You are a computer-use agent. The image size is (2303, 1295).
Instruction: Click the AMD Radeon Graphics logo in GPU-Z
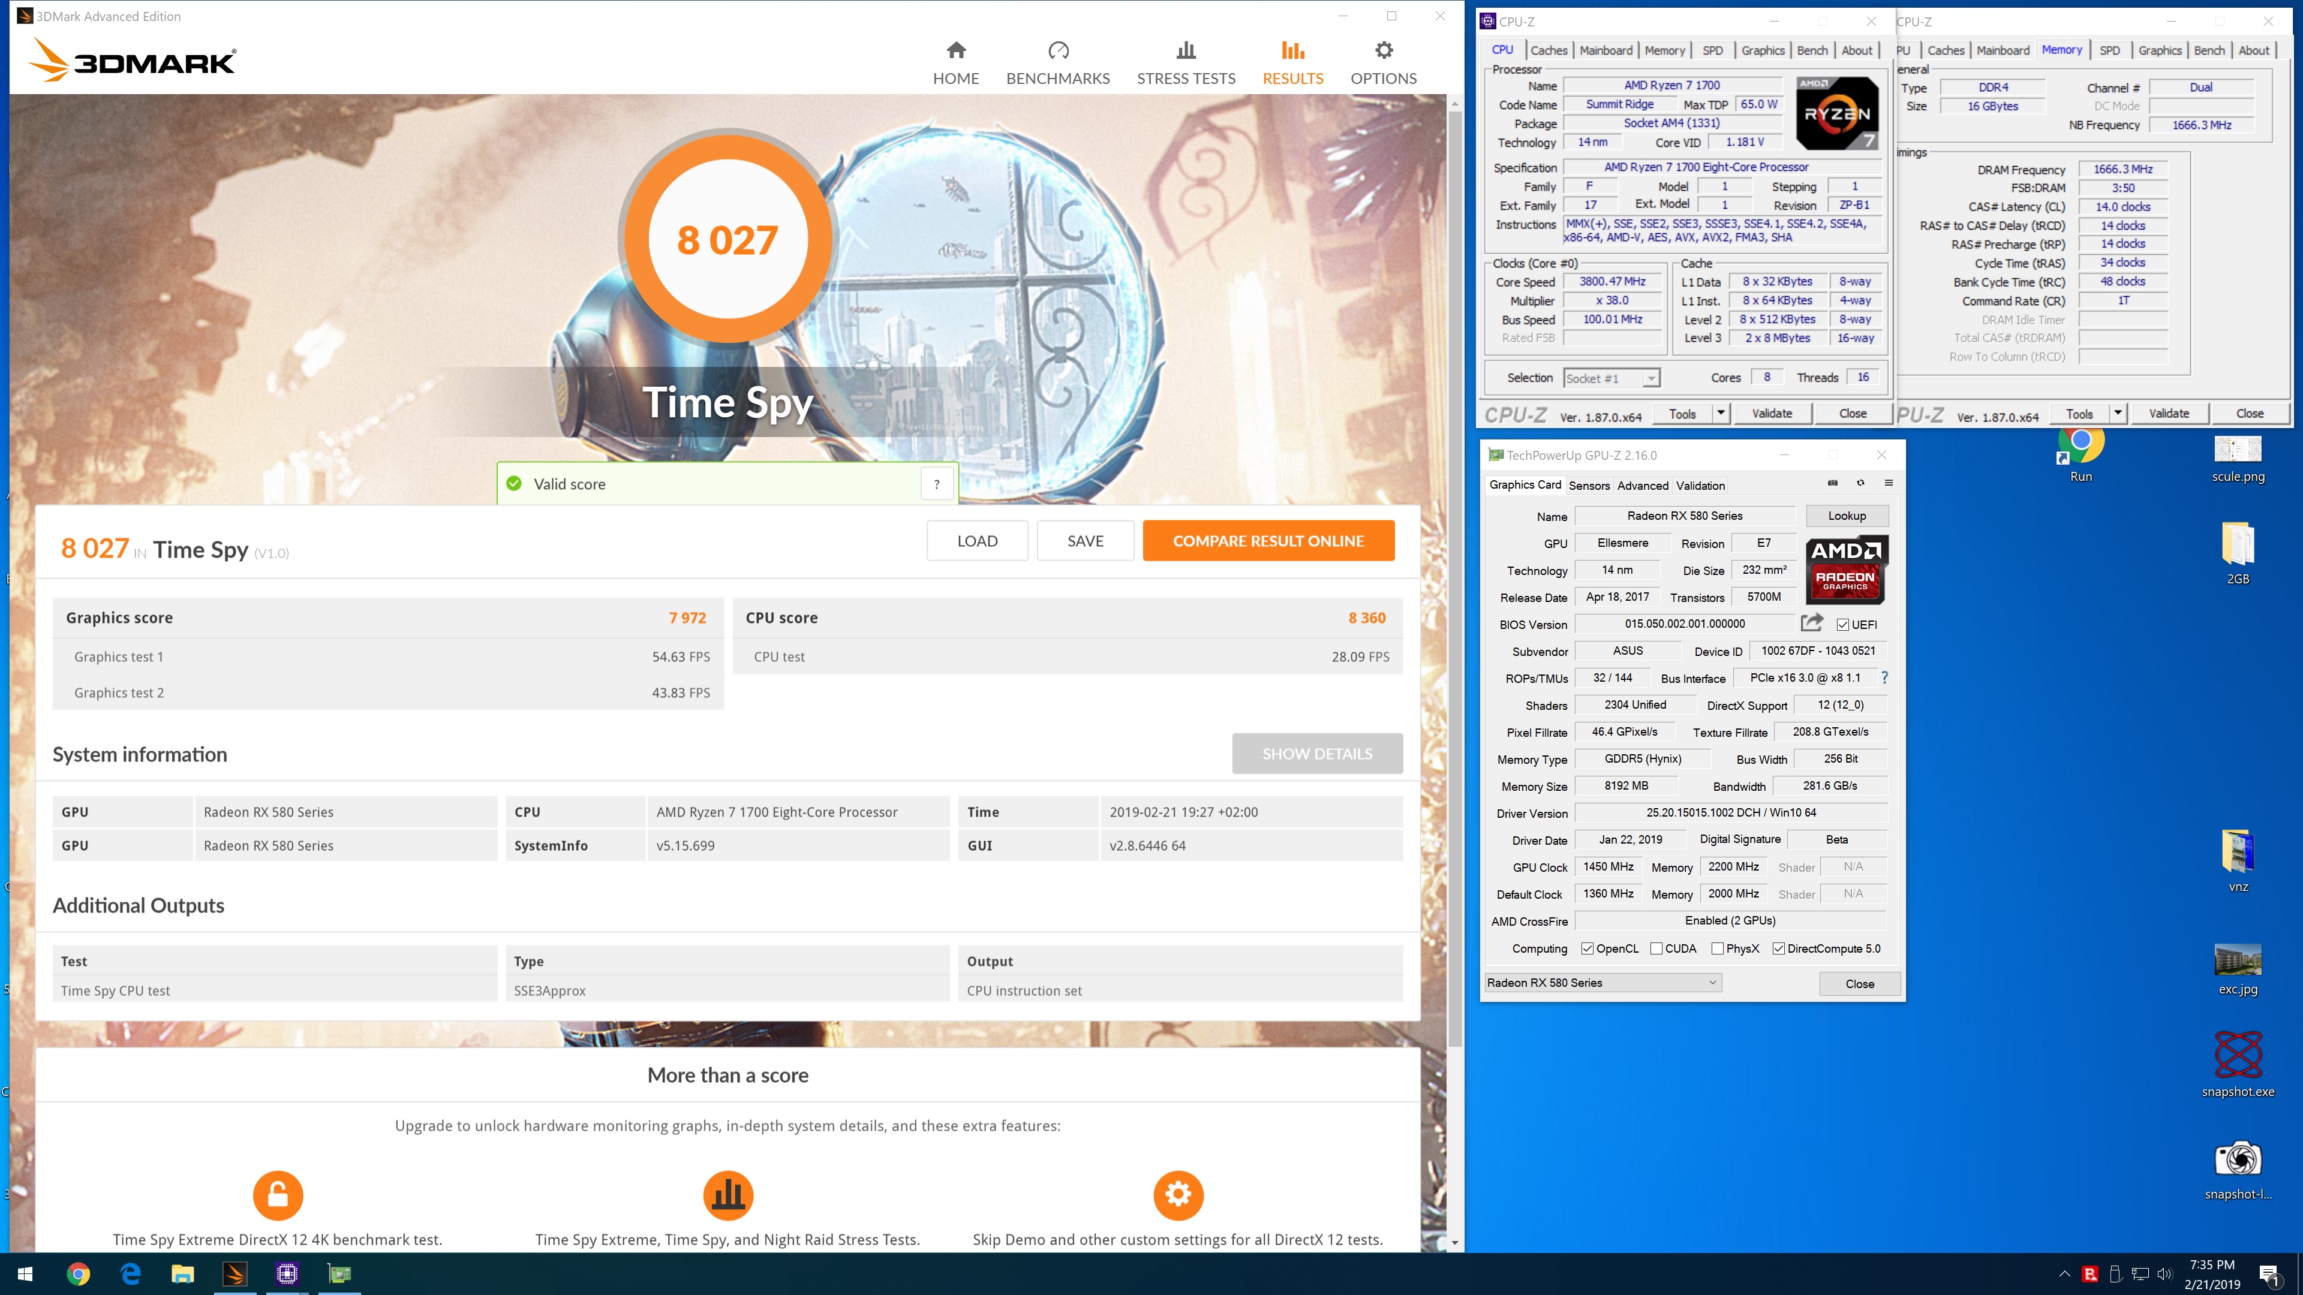click(x=1846, y=570)
